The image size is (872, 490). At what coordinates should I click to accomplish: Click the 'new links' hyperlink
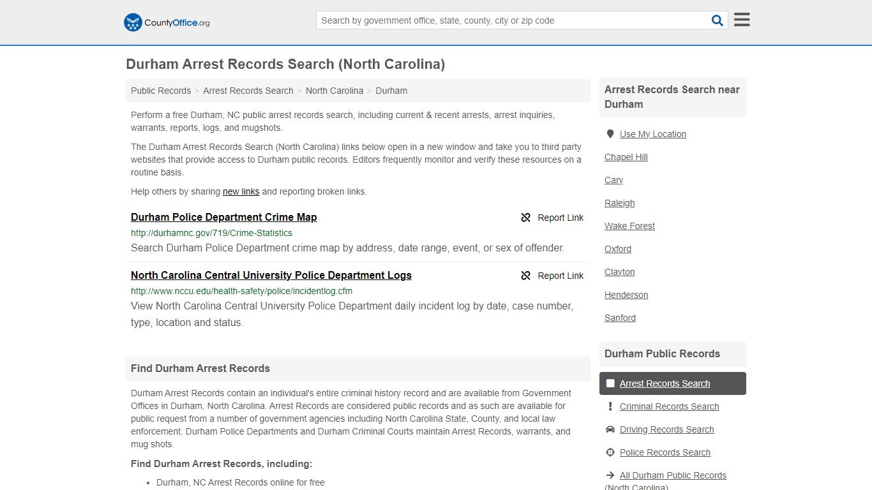(x=241, y=191)
